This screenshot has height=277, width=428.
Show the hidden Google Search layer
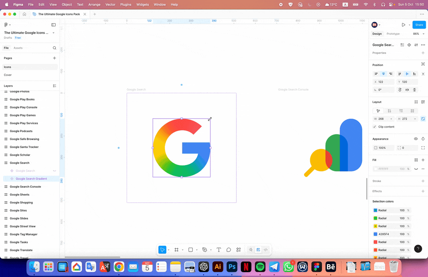54,171
